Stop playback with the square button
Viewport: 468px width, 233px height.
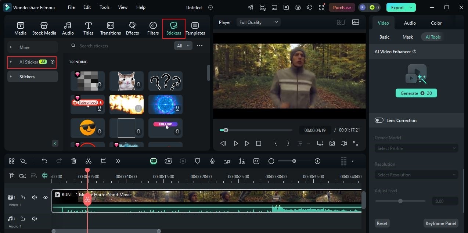click(259, 143)
